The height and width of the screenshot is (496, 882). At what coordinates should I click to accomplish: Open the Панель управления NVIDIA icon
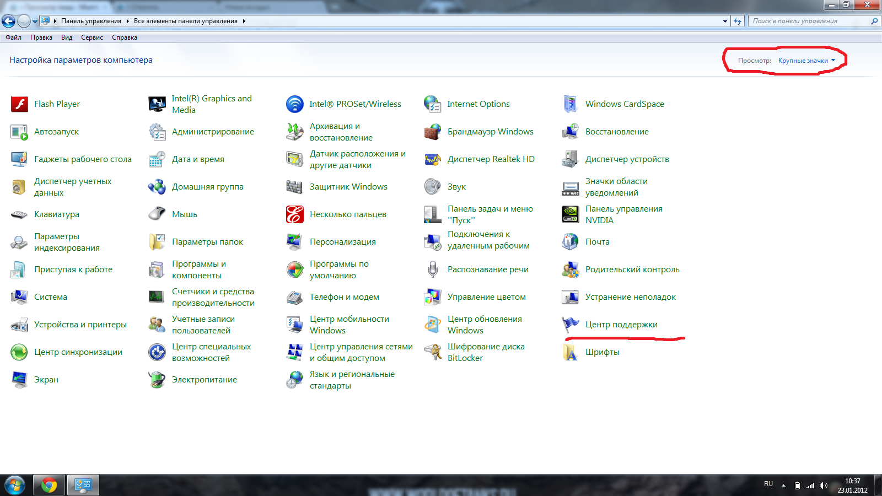coord(571,214)
